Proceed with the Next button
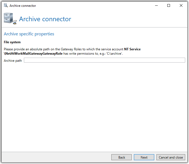The image size is (189, 164). coord(144,157)
